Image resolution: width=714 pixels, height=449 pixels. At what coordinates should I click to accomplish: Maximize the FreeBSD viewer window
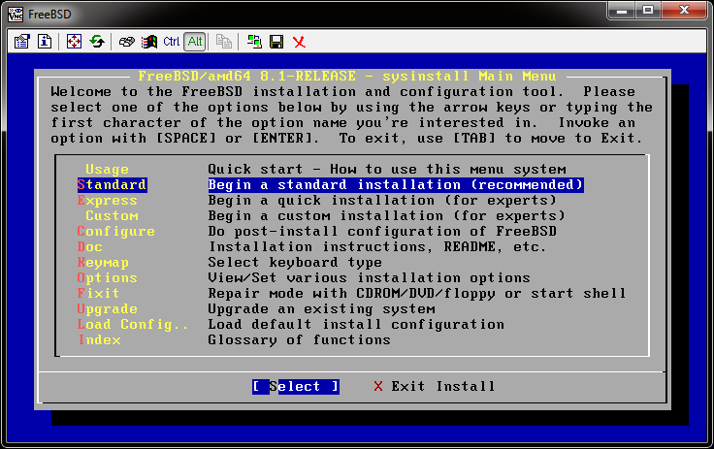648,10
